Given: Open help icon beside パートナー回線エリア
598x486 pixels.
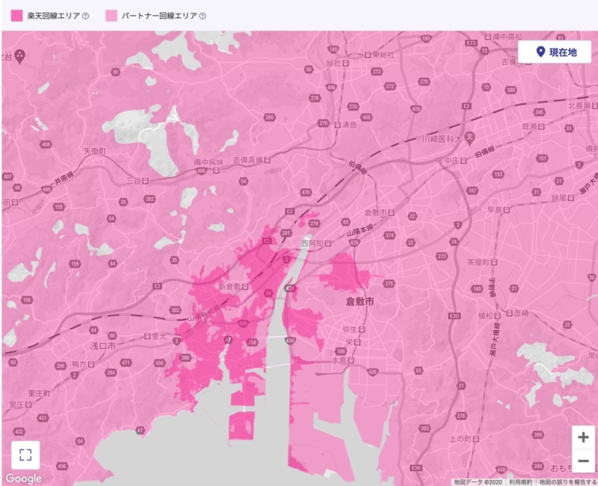Looking at the screenshot, I should (203, 16).
